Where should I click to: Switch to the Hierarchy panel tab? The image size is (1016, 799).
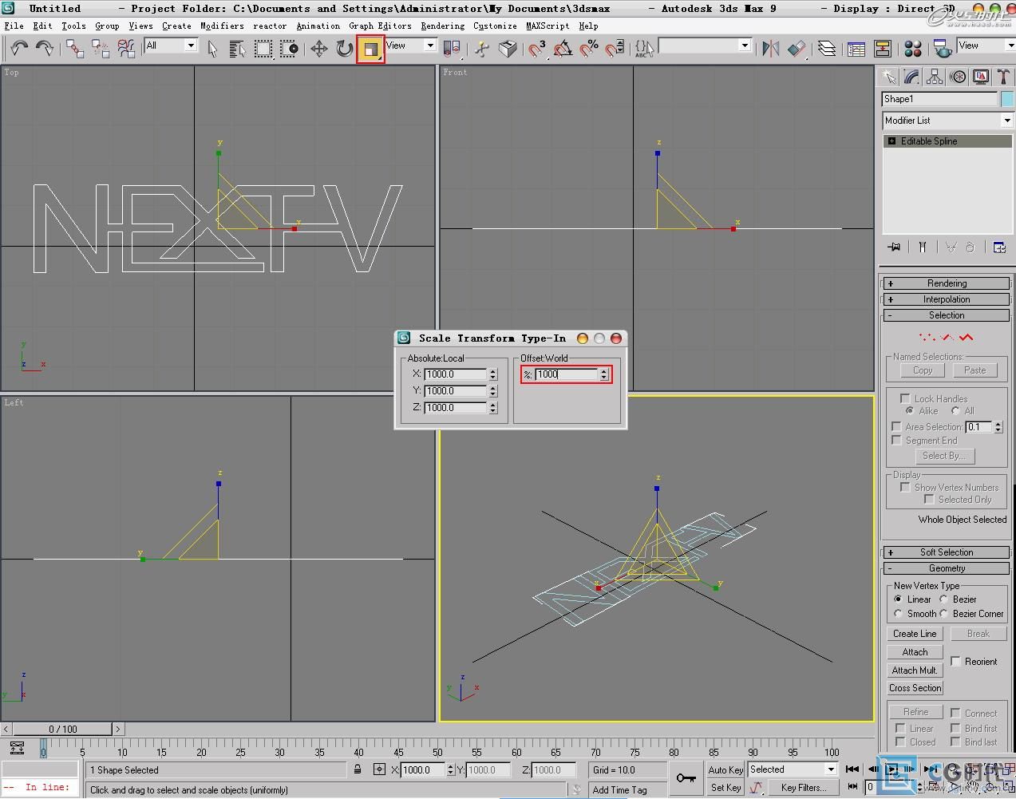(x=935, y=77)
